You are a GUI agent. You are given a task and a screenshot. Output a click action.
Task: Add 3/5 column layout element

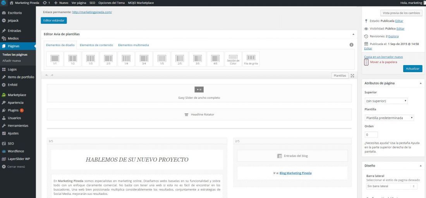tap(198, 59)
